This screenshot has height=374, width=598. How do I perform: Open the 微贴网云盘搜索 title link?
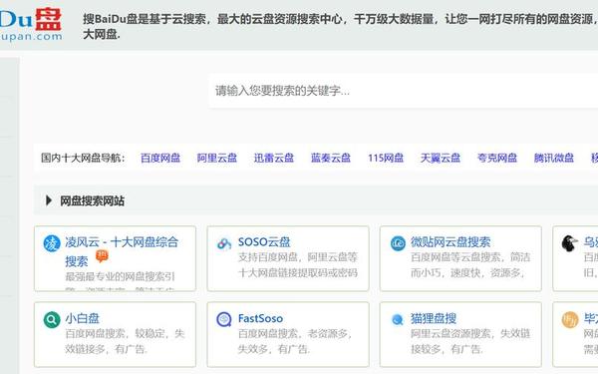coord(450,242)
